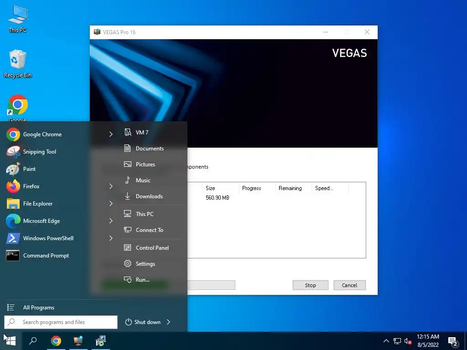Select Run... in Start menu

(x=152, y=279)
